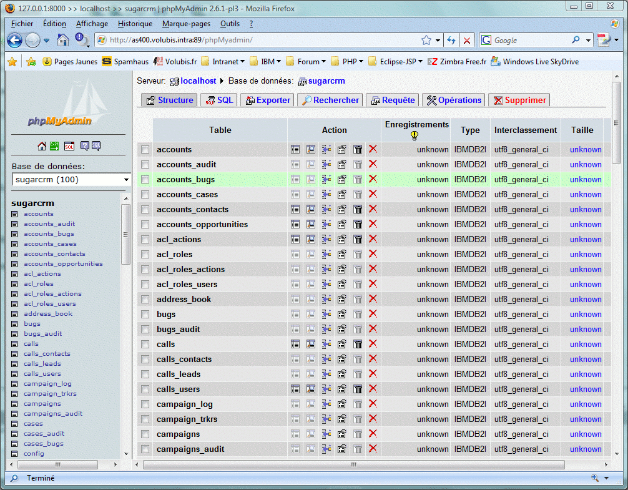
Task: Tick checkbox for address_book table
Action: 145,300
